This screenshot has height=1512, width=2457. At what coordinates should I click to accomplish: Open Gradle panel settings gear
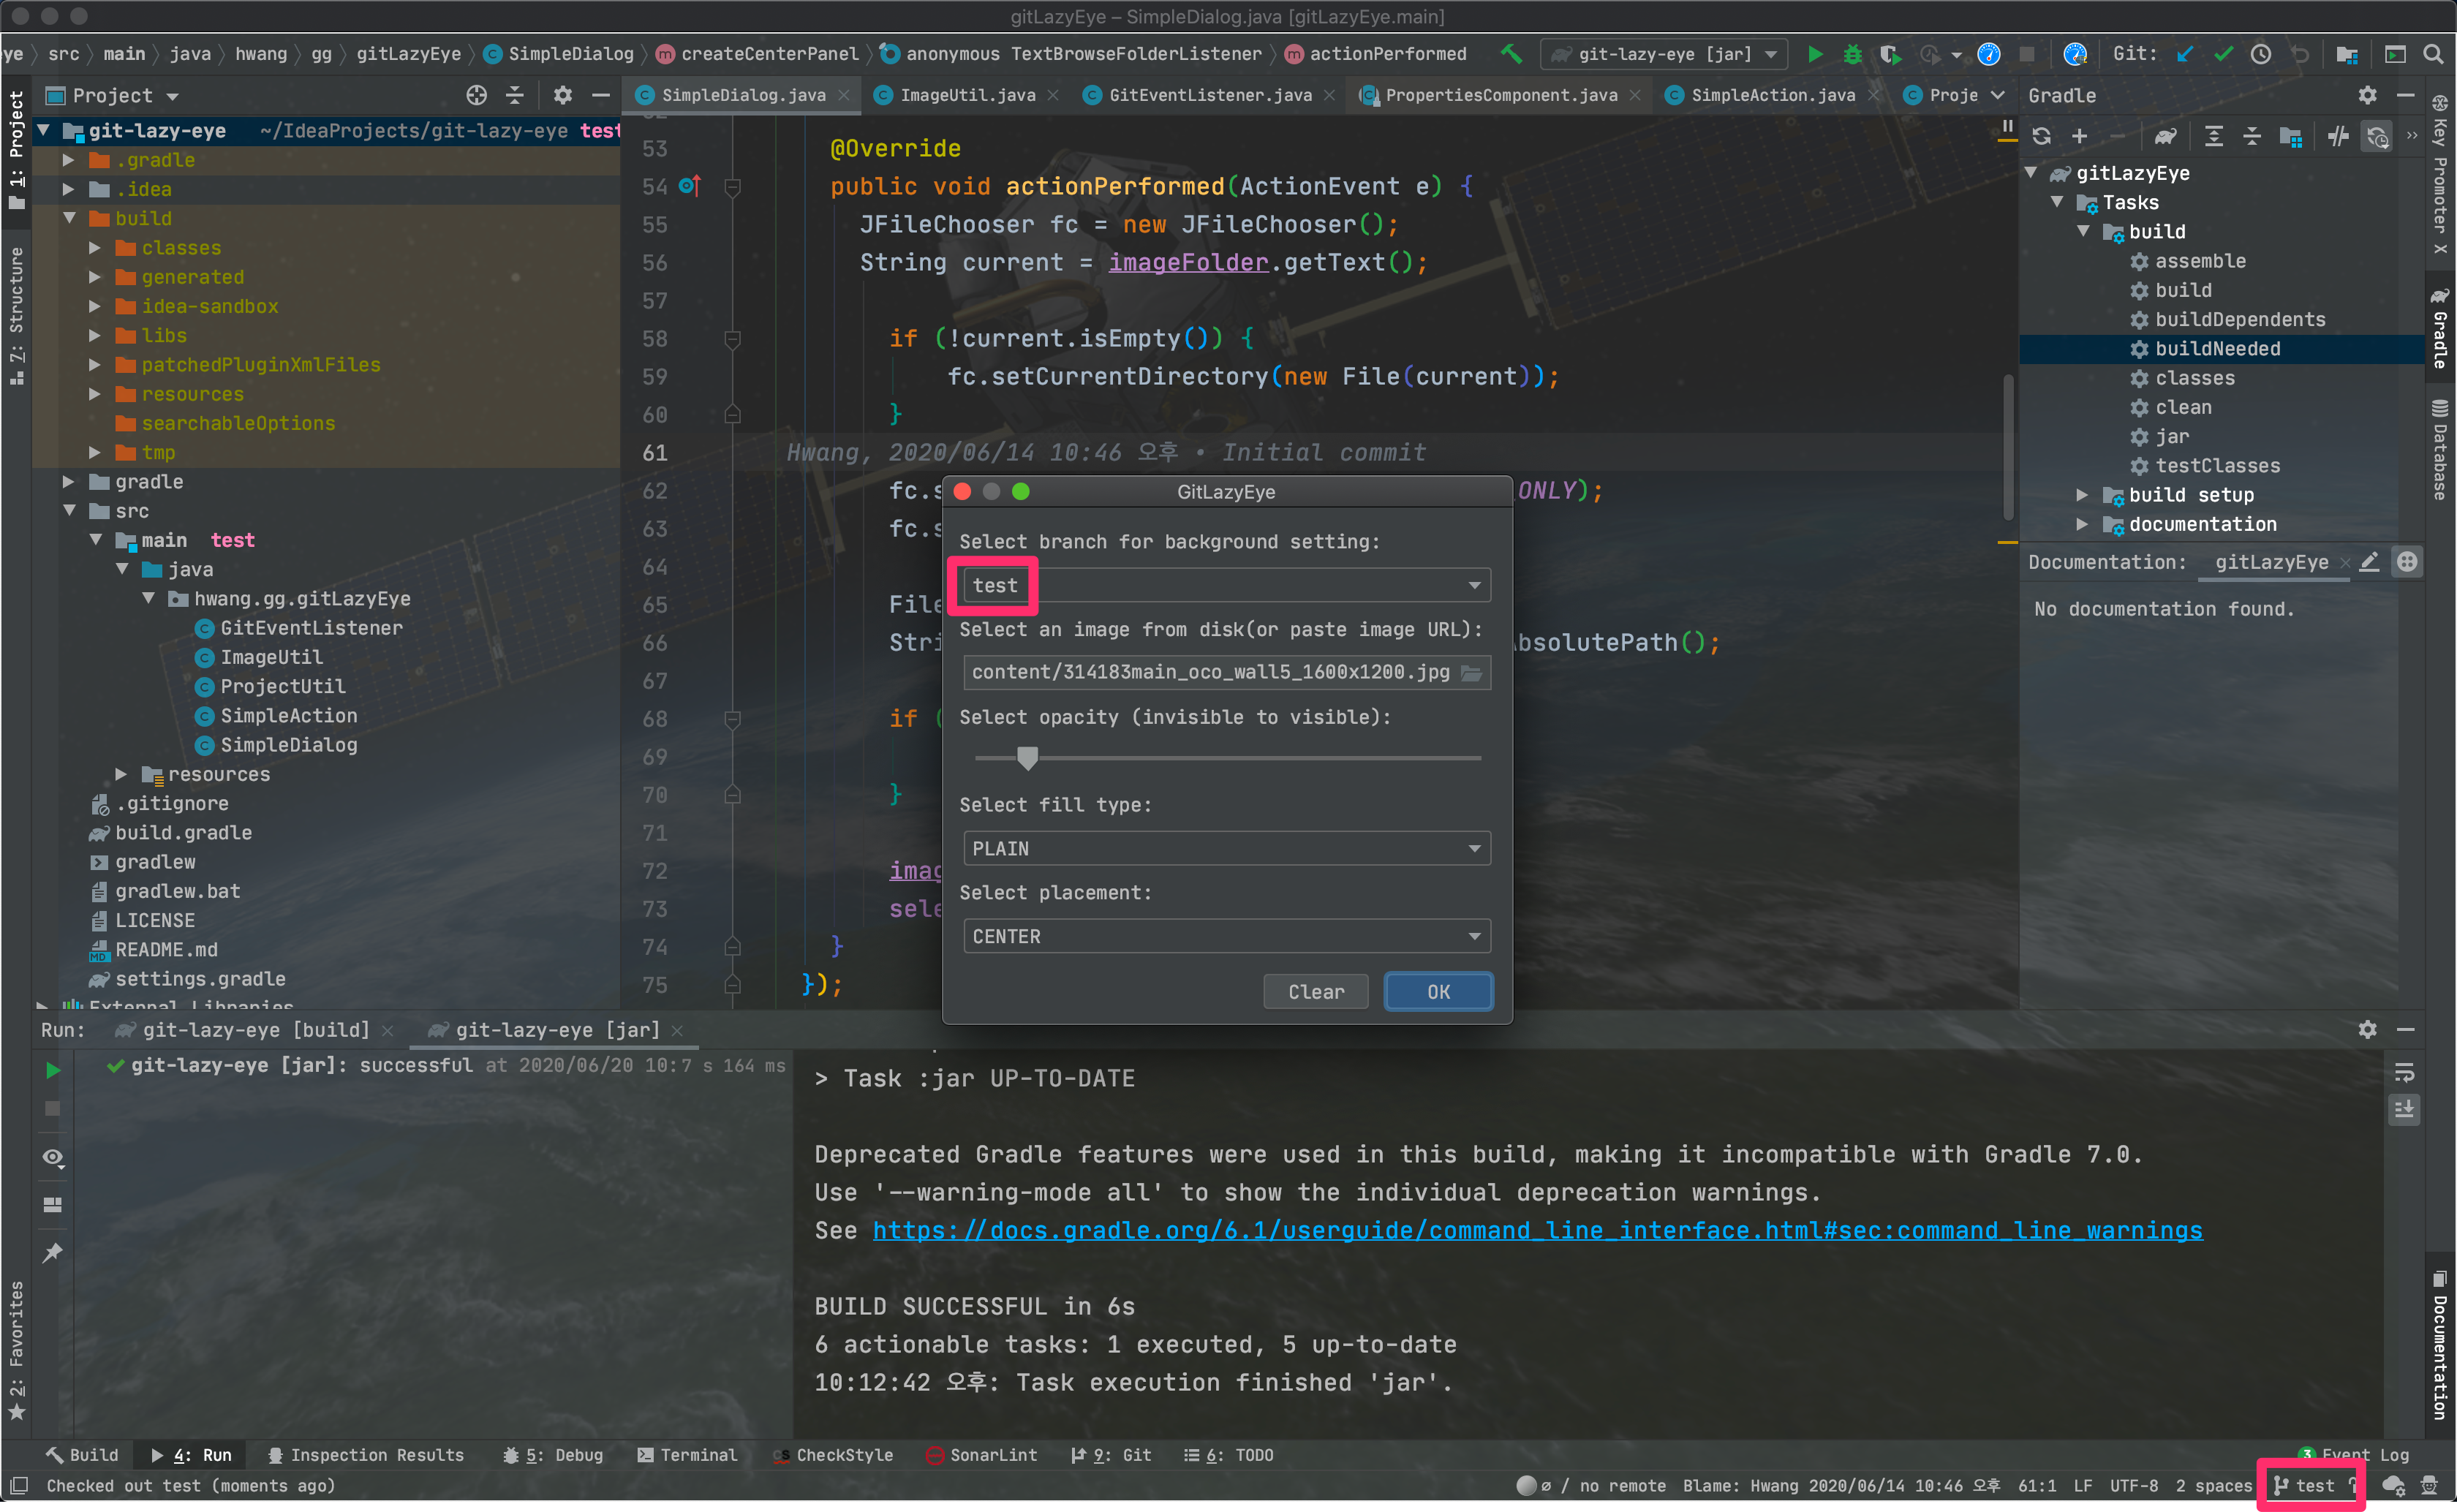2367,95
